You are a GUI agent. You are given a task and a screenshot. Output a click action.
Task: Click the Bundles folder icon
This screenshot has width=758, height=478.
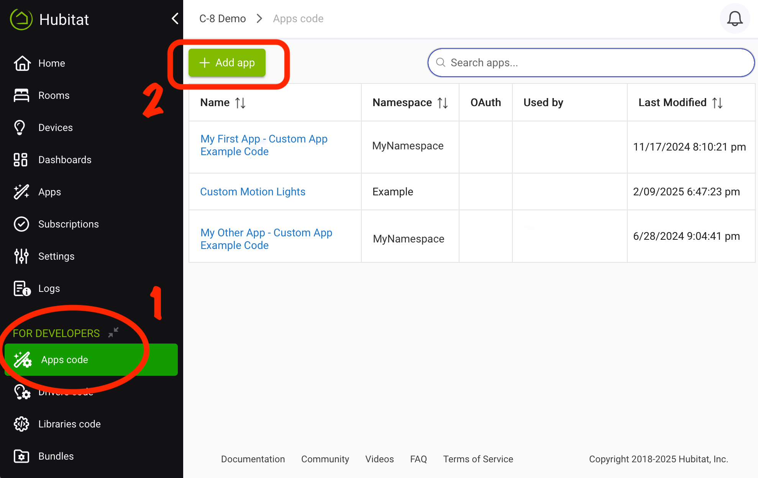[21, 456]
